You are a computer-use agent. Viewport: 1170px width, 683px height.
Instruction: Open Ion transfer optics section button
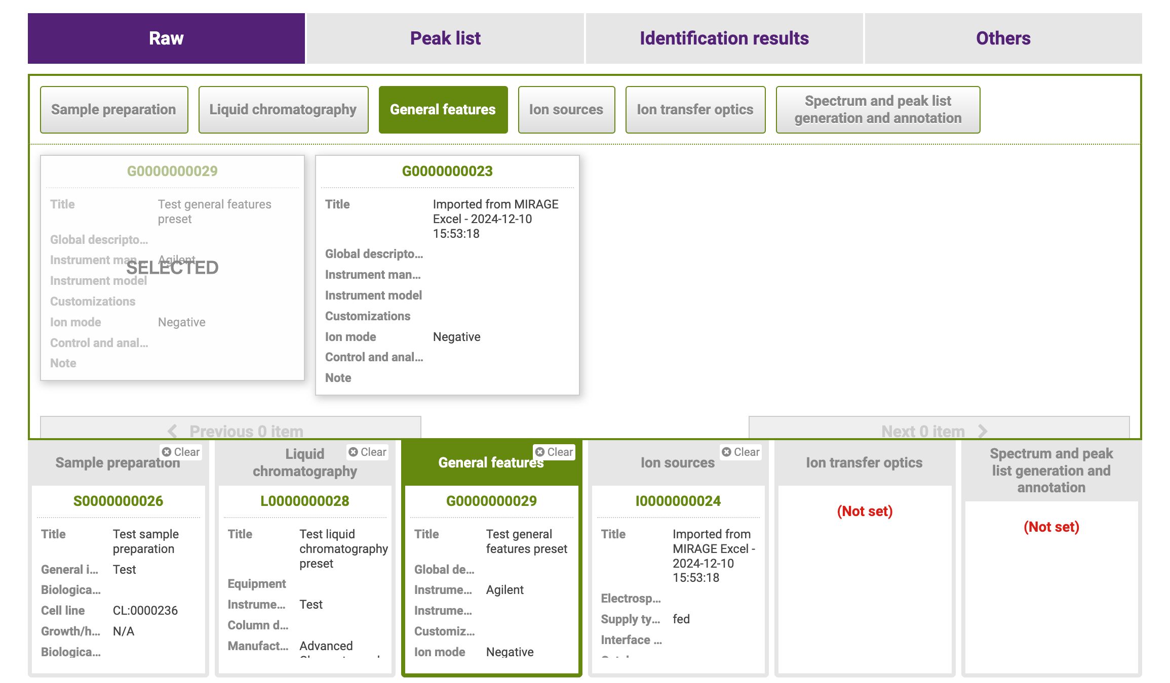695,110
